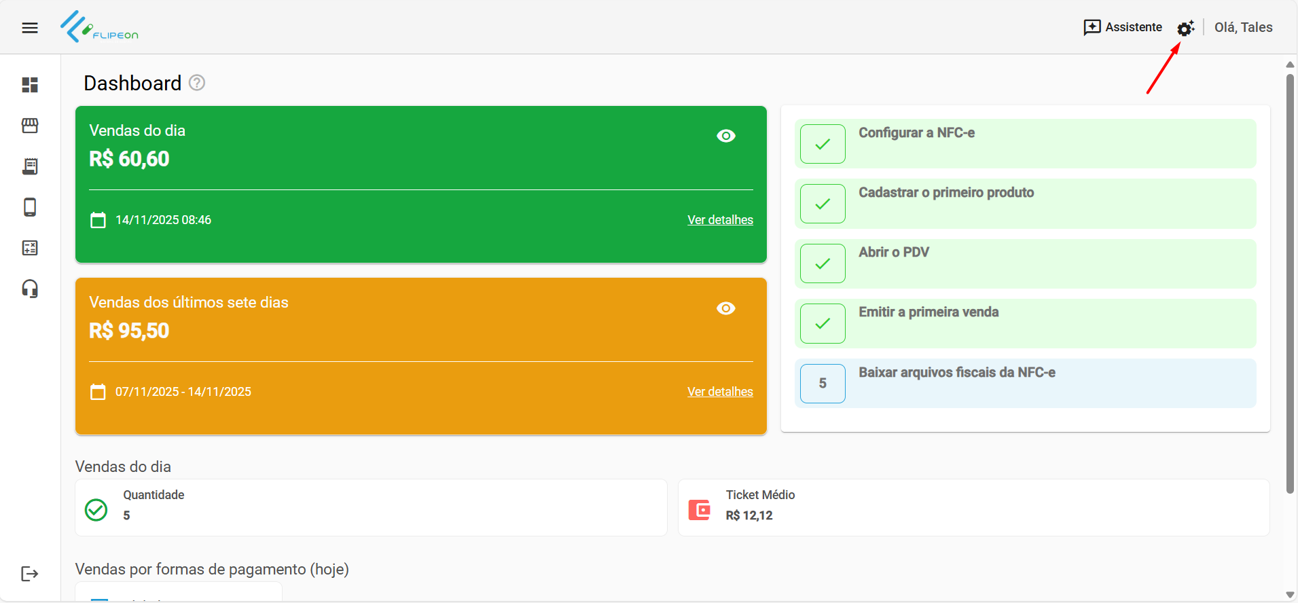1298x603 pixels.
Task: Click the vertical scrollbar down arrow
Action: coord(1290,595)
